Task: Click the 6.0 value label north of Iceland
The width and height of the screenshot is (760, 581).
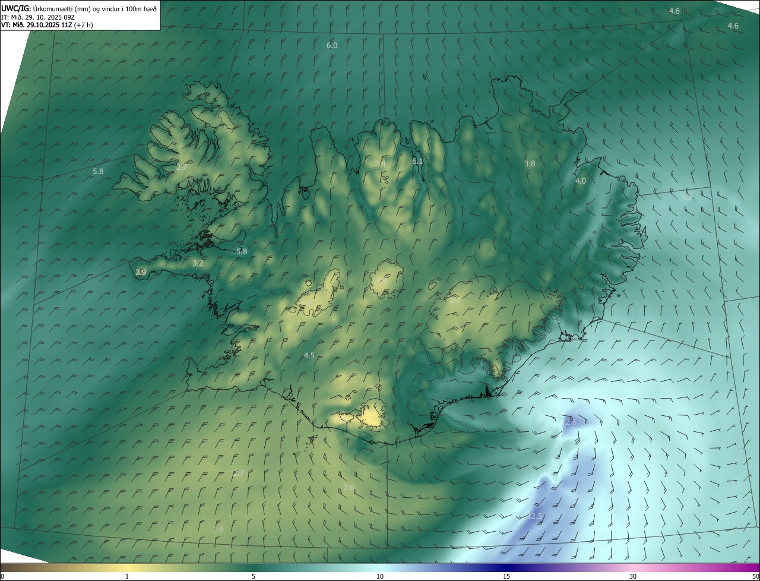Action: click(x=332, y=46)
